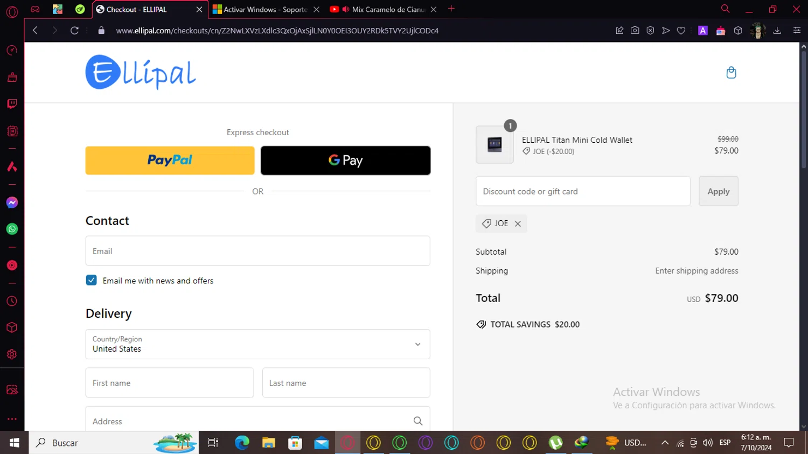Click the Ellipal logo link
This screenshot has width=808, height=454.
tap(141, 72)
